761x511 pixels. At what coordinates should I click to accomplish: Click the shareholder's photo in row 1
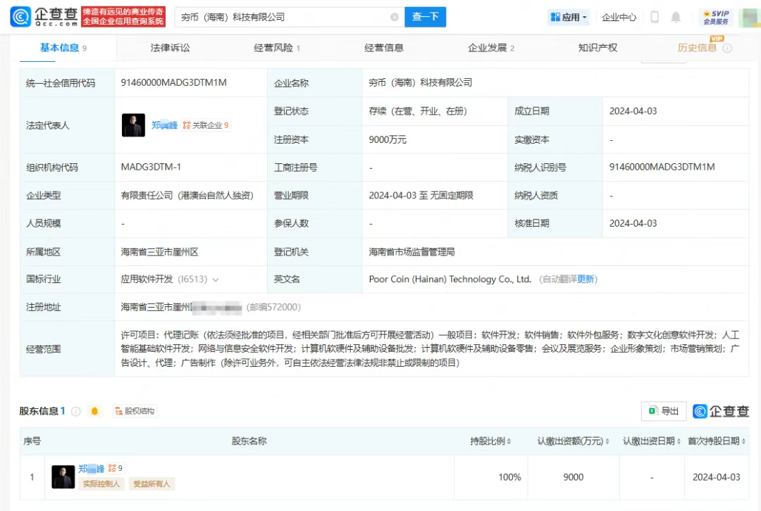point(63,477)
